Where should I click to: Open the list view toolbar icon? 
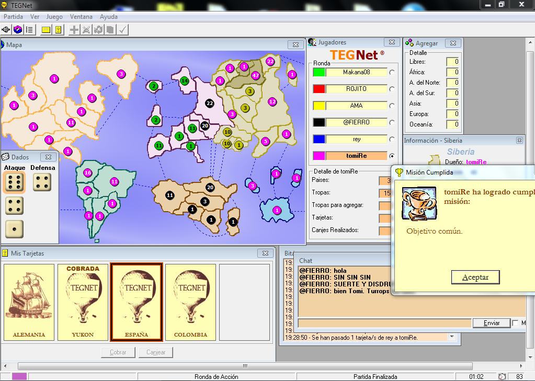[30, 30]
